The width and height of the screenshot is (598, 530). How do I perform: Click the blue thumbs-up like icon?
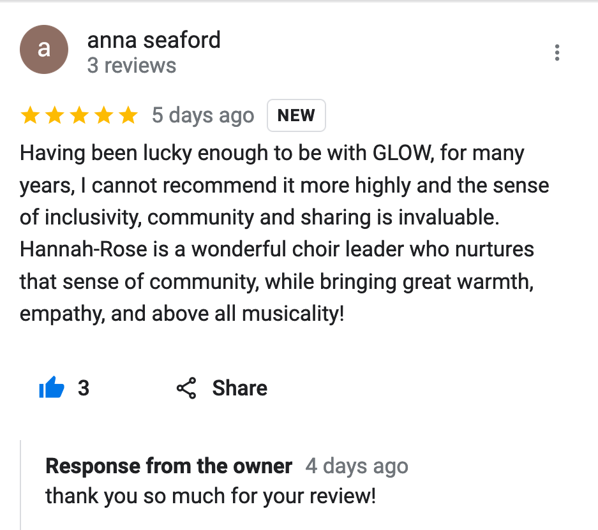click(52, 388)
